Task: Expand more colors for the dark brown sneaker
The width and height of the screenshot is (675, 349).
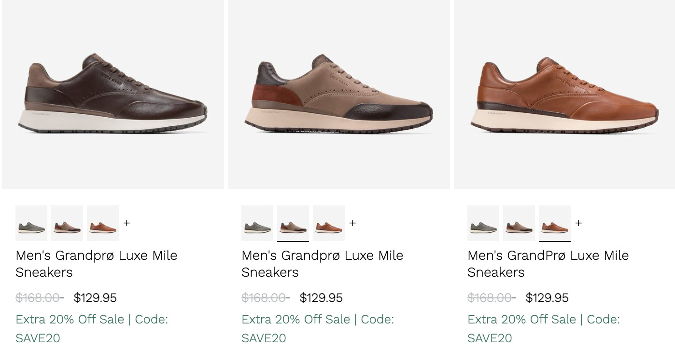Action: pyautogui.click(x=127, y=223)
